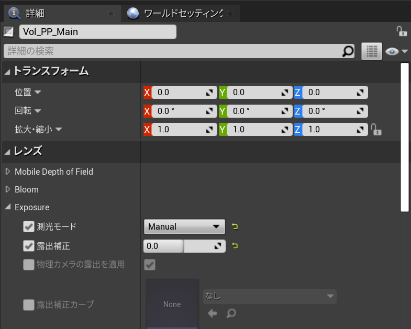The image size is (411, 329).
Task: Click the magnifier search icon
Action: 348,51
